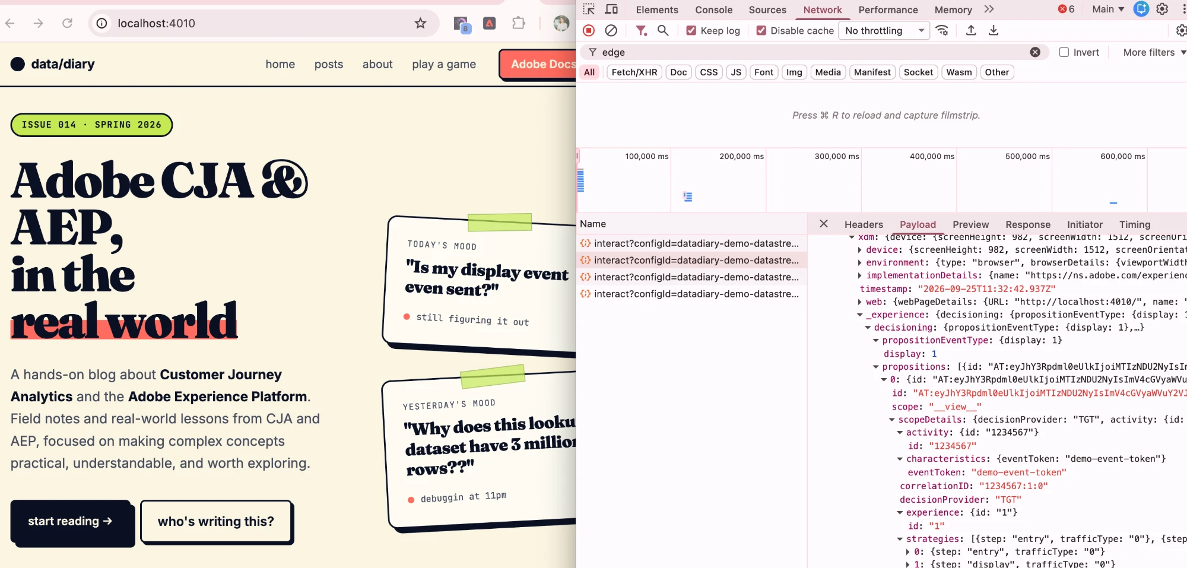Image resolution: width=1187 pixels, height=568 pixels.
Task: Click the edge filter input field
Action: point(813,52)
